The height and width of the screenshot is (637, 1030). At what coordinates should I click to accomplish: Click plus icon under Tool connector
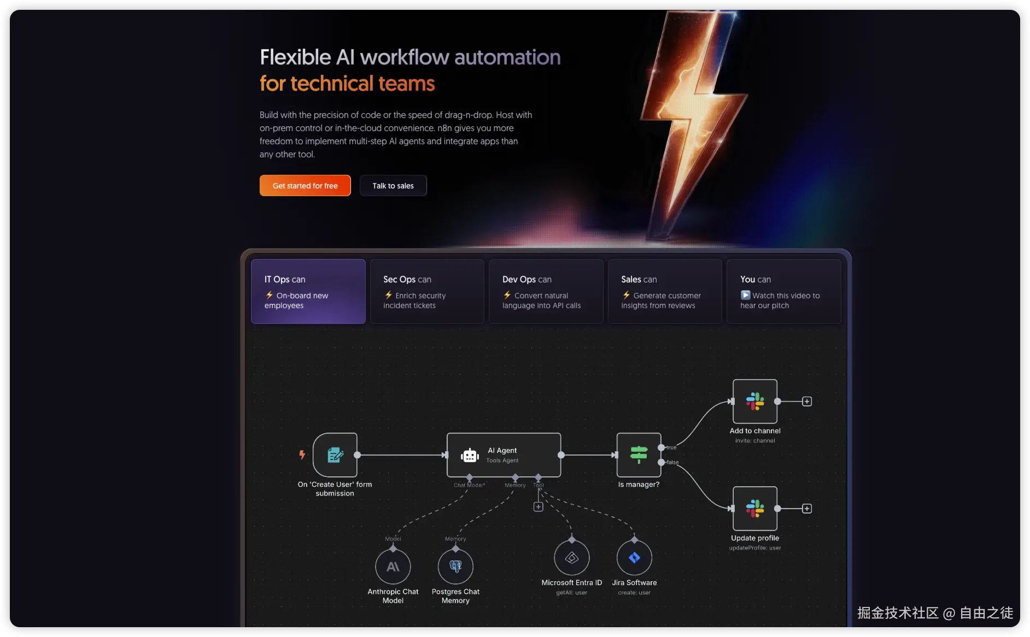click(x=539, y=507)
